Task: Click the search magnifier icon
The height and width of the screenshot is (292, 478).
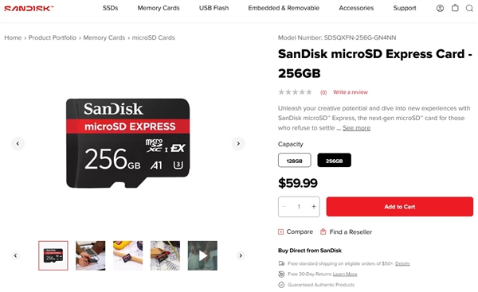Action: (469, 8)
